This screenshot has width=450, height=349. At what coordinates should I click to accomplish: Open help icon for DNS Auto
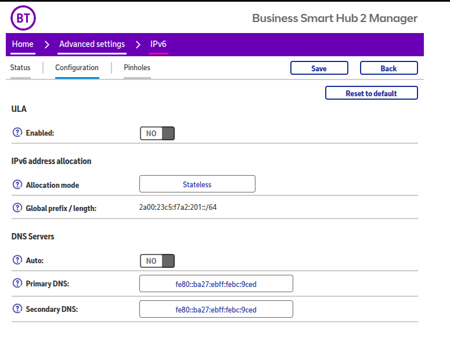tap(17, 260)
